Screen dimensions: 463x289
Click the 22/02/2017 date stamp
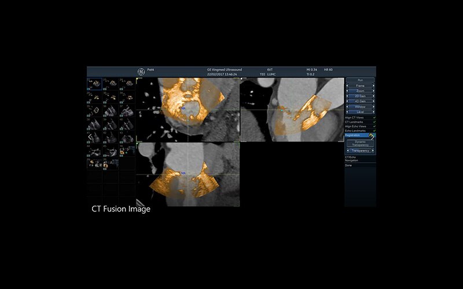[222, 75]
